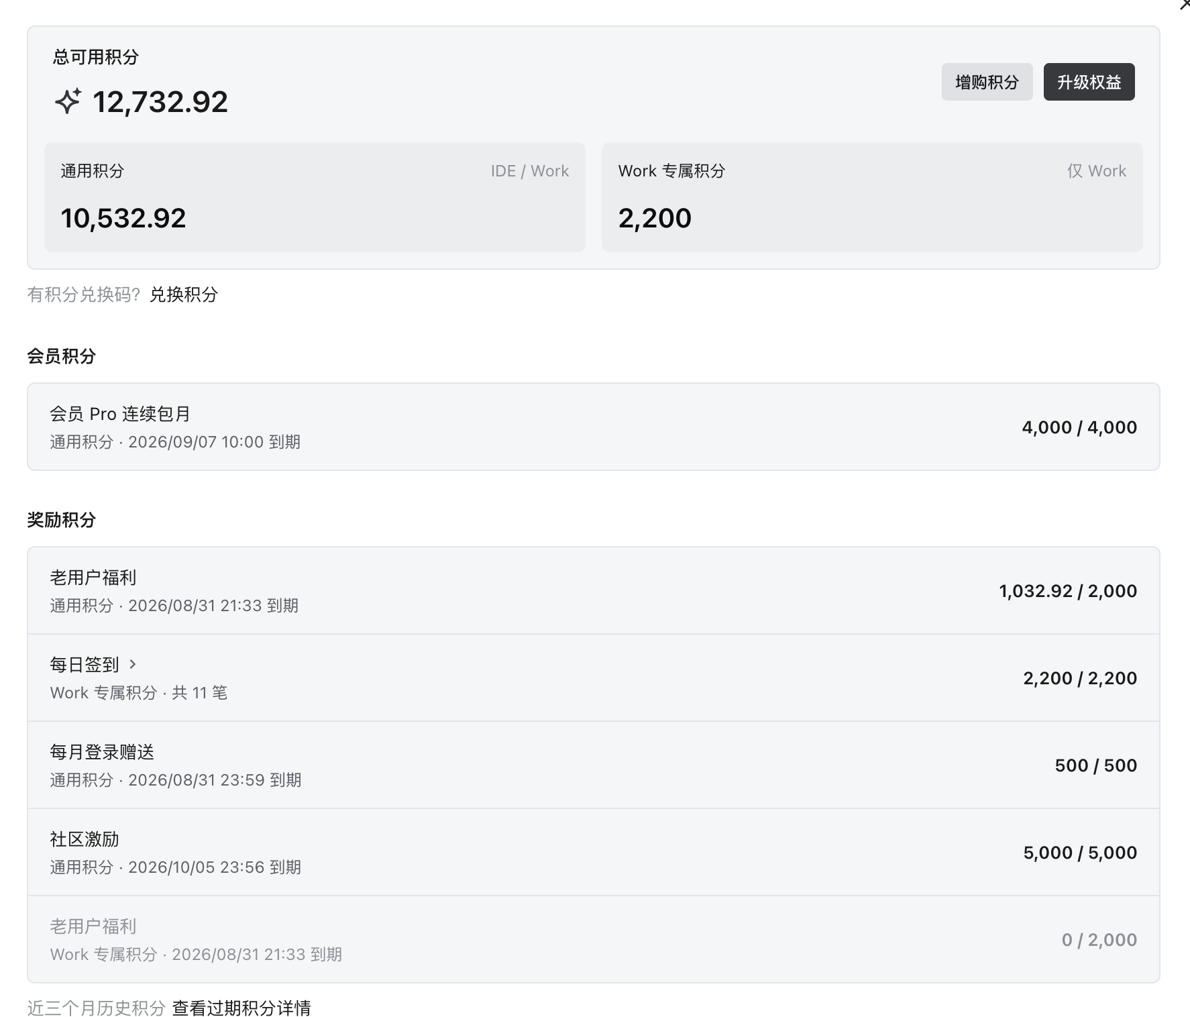The width and height of the screenshot is (1190, 1017).
Task: Click the 2026/08/31 23:59 到期 expiry text
Action: (x=215, y=780)
